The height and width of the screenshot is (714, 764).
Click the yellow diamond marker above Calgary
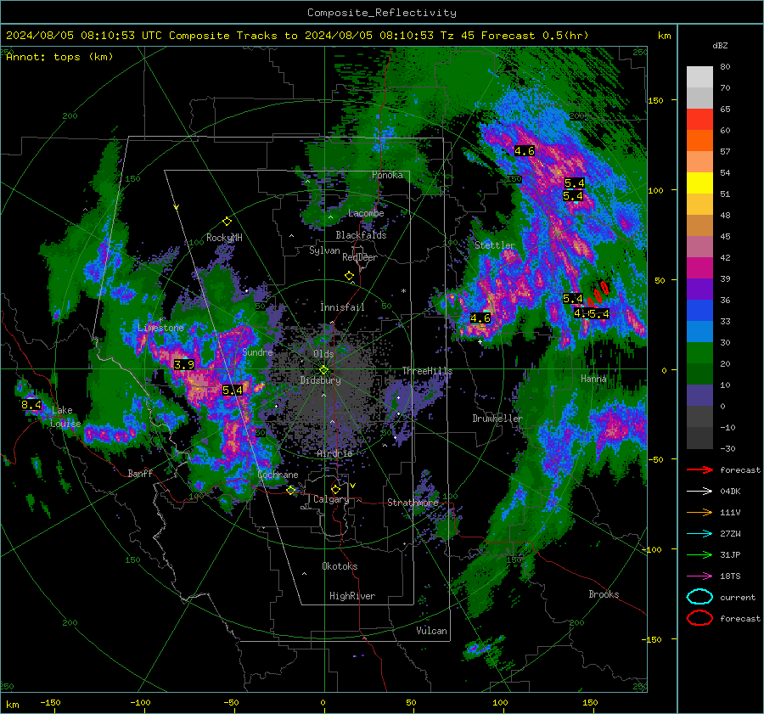(x=335, y=489)
